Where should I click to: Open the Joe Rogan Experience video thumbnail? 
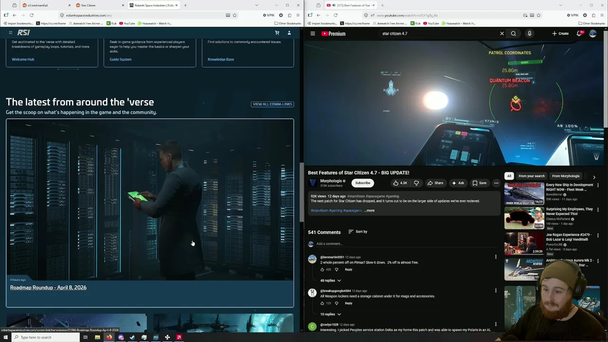click(x=524, y=244)
